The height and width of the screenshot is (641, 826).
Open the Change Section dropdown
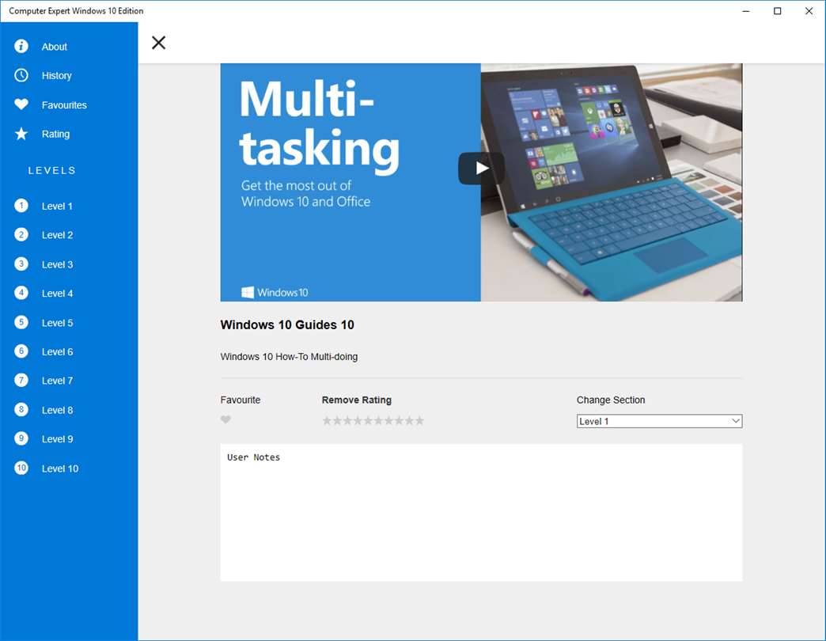659,421
